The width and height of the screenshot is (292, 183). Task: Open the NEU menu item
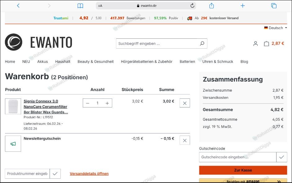(26, 62)
